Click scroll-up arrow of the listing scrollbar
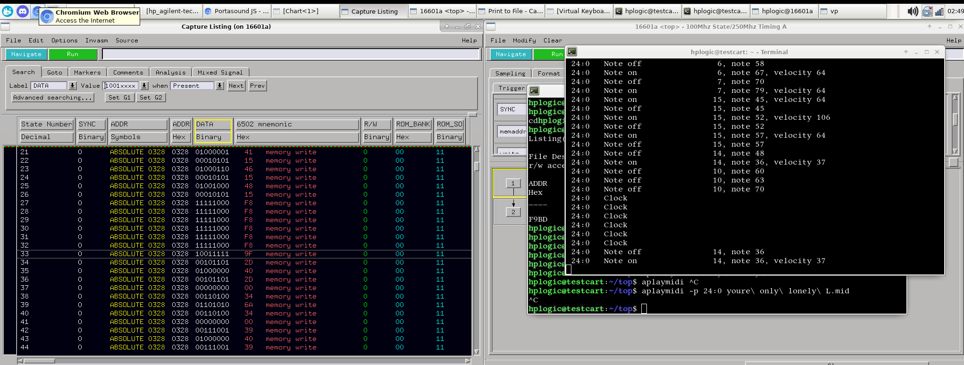 pos(477,149)
